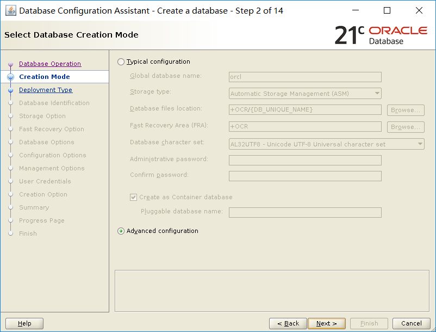Minimize the Database Configuration Assistant window

356,10
